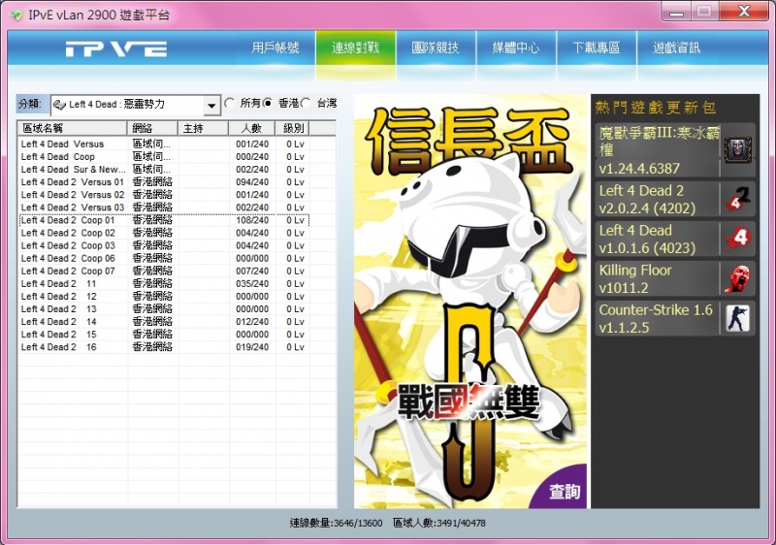Go to the 媒體中心 tab

tap(516, 48)
